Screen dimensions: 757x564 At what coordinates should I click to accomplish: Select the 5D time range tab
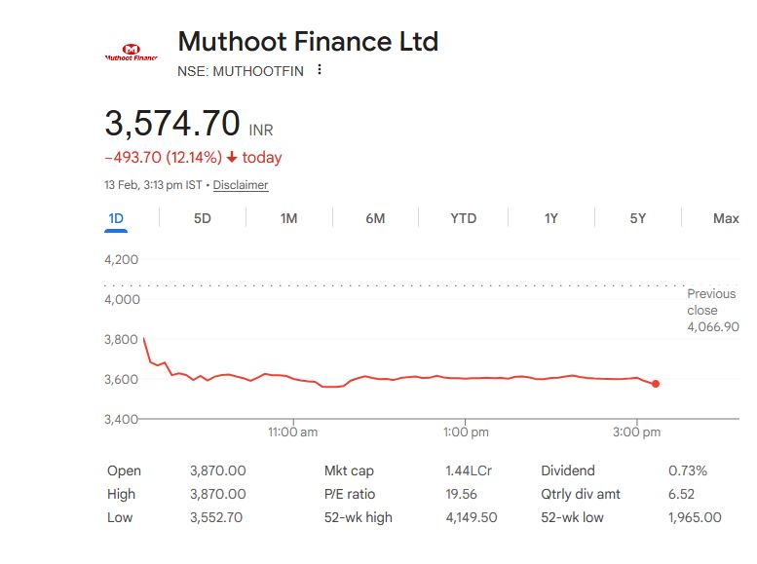pos(202,218)
